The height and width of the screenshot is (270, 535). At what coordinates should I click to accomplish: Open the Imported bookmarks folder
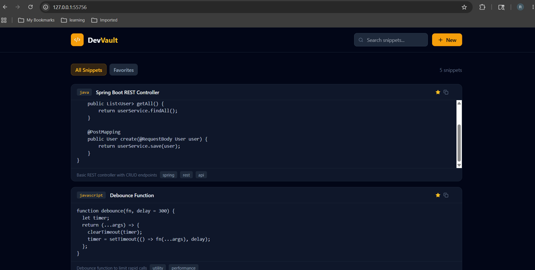[x=104, y=20]
